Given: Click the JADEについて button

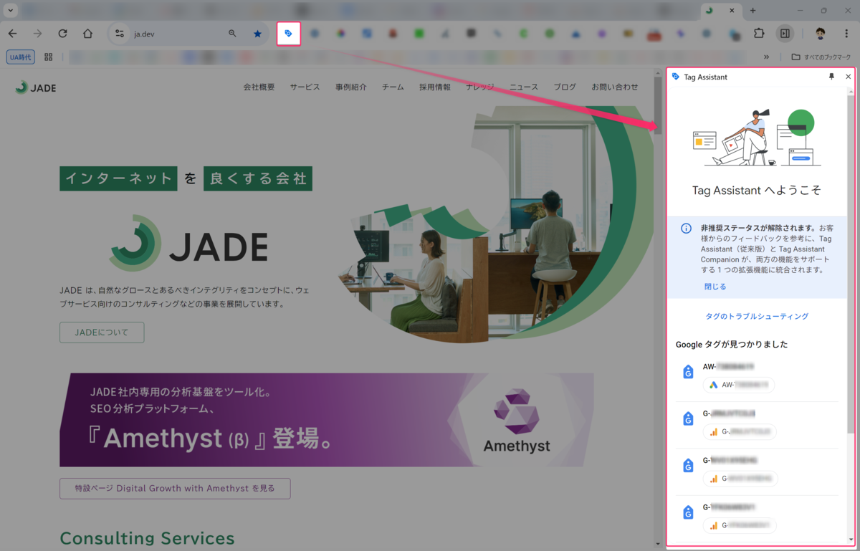Looking at the screenshot, I should click(x=102, y=332).
